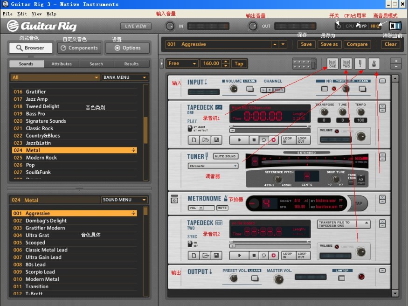The image size is (408, 306).
Task: Mute the Metronome
Action: pyautogui.click(x=222, y=208)
